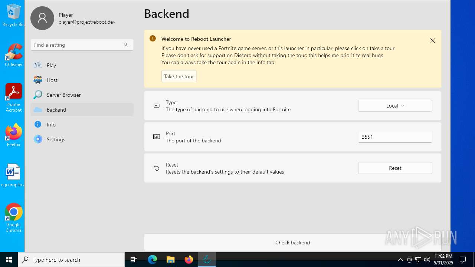Click the Backend page heading
The image size is (475, 267).
167,14
